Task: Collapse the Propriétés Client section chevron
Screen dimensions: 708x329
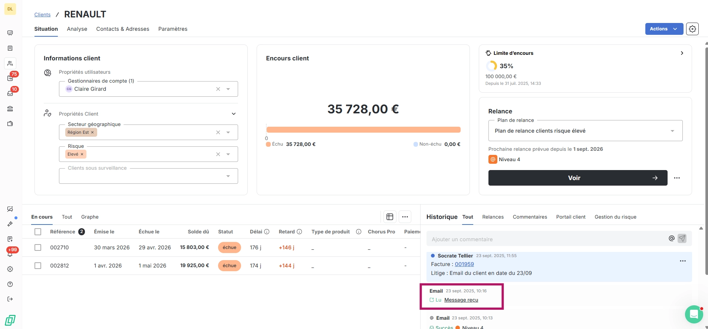Action: (234, 114)
